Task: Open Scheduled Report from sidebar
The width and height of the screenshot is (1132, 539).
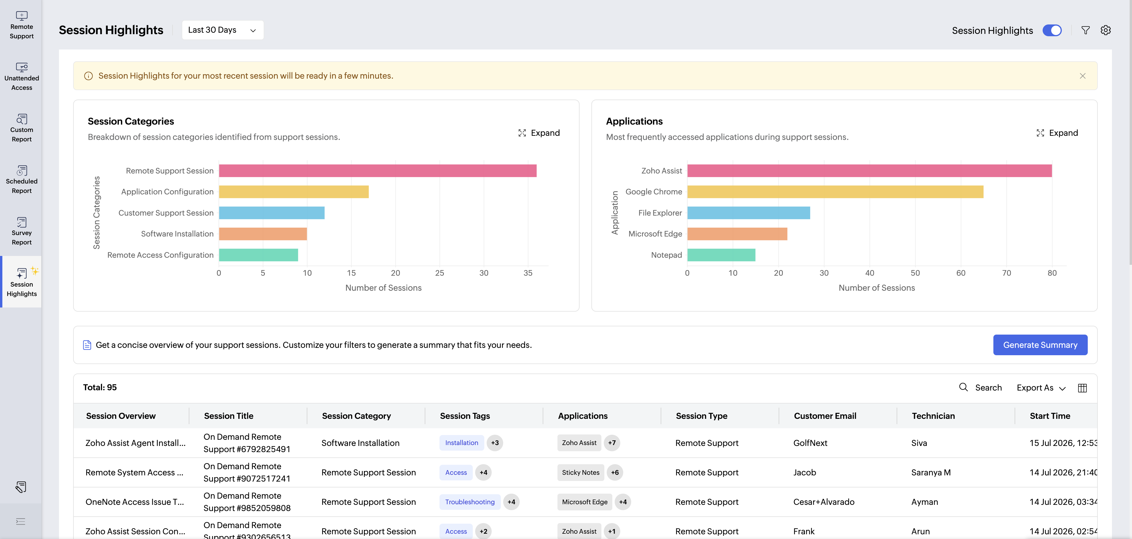Action: (22, 180)
